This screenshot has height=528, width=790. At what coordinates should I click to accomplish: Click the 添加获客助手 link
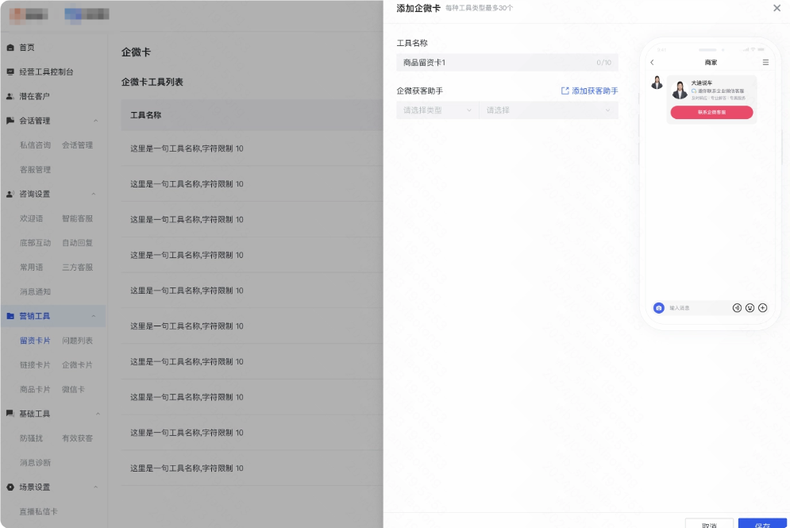coord(595,91)
